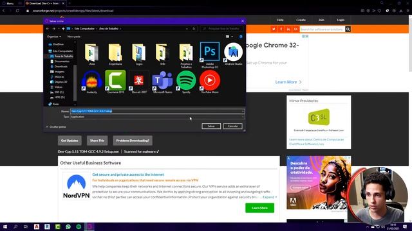Open Windows Start menu
The width and height of the screenshot is (412, 231).
(x=5, y=227)
